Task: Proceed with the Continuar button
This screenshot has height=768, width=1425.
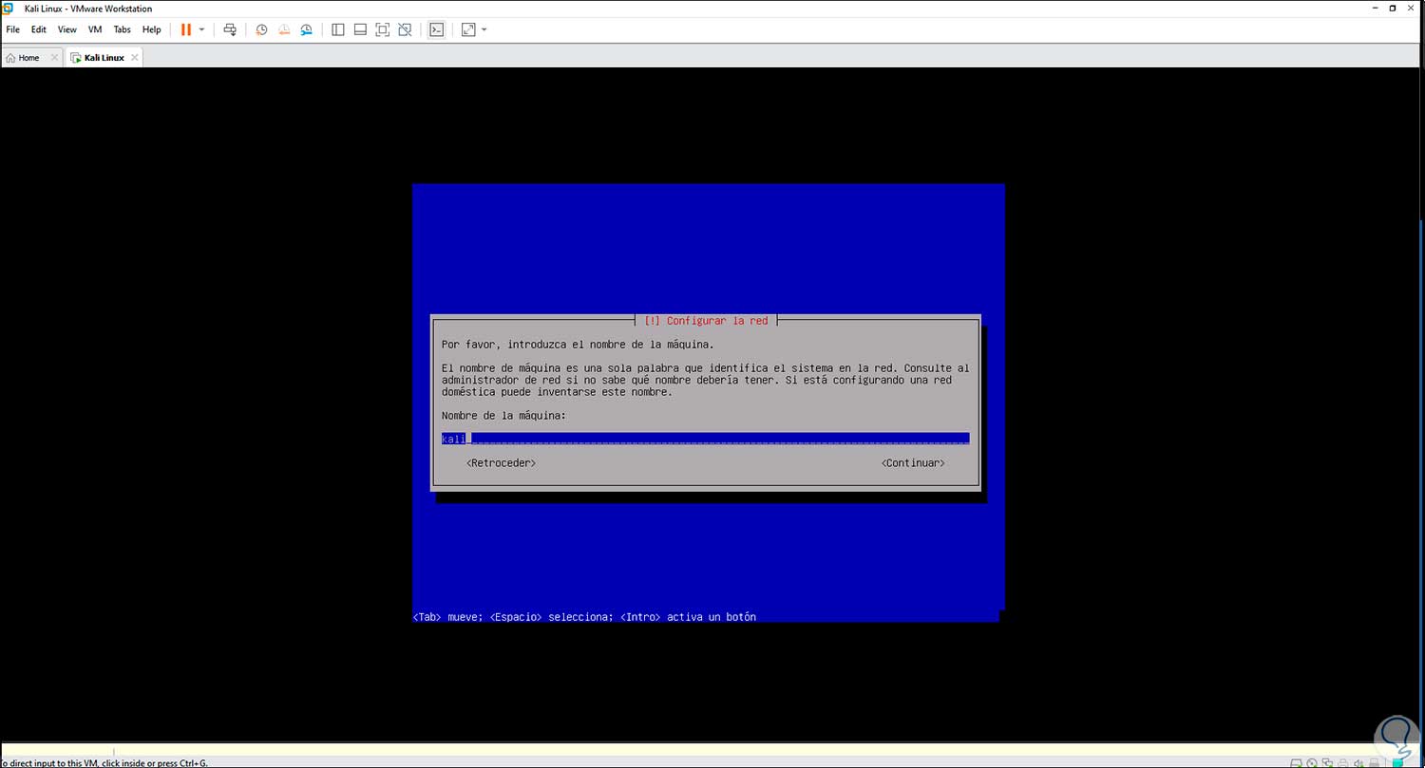Action: pos(913,463)
